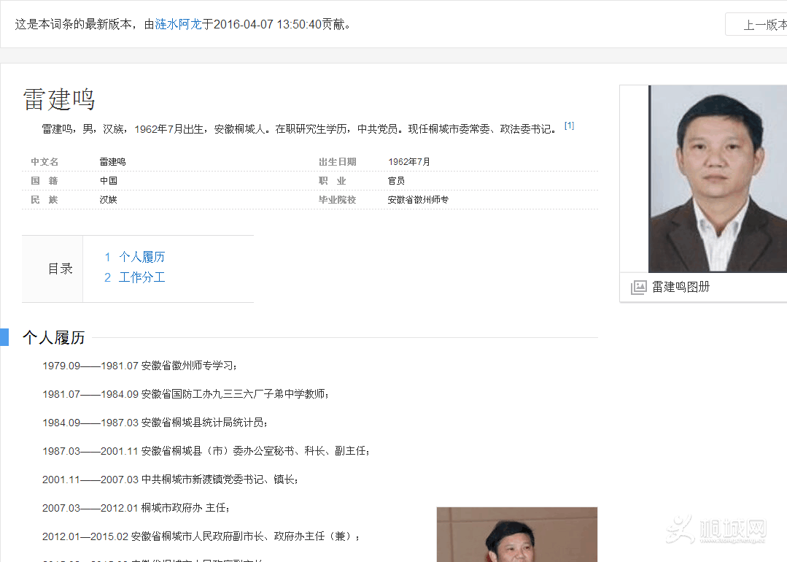The width and height of the screenshot is (787, 562).
Task: Select the 毕业院校 value 安徽省徽州师专
Action: [x=418, y=200]
